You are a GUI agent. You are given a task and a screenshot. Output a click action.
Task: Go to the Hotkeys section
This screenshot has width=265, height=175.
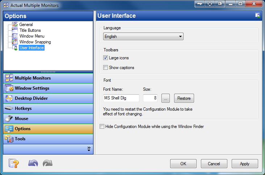48,108
